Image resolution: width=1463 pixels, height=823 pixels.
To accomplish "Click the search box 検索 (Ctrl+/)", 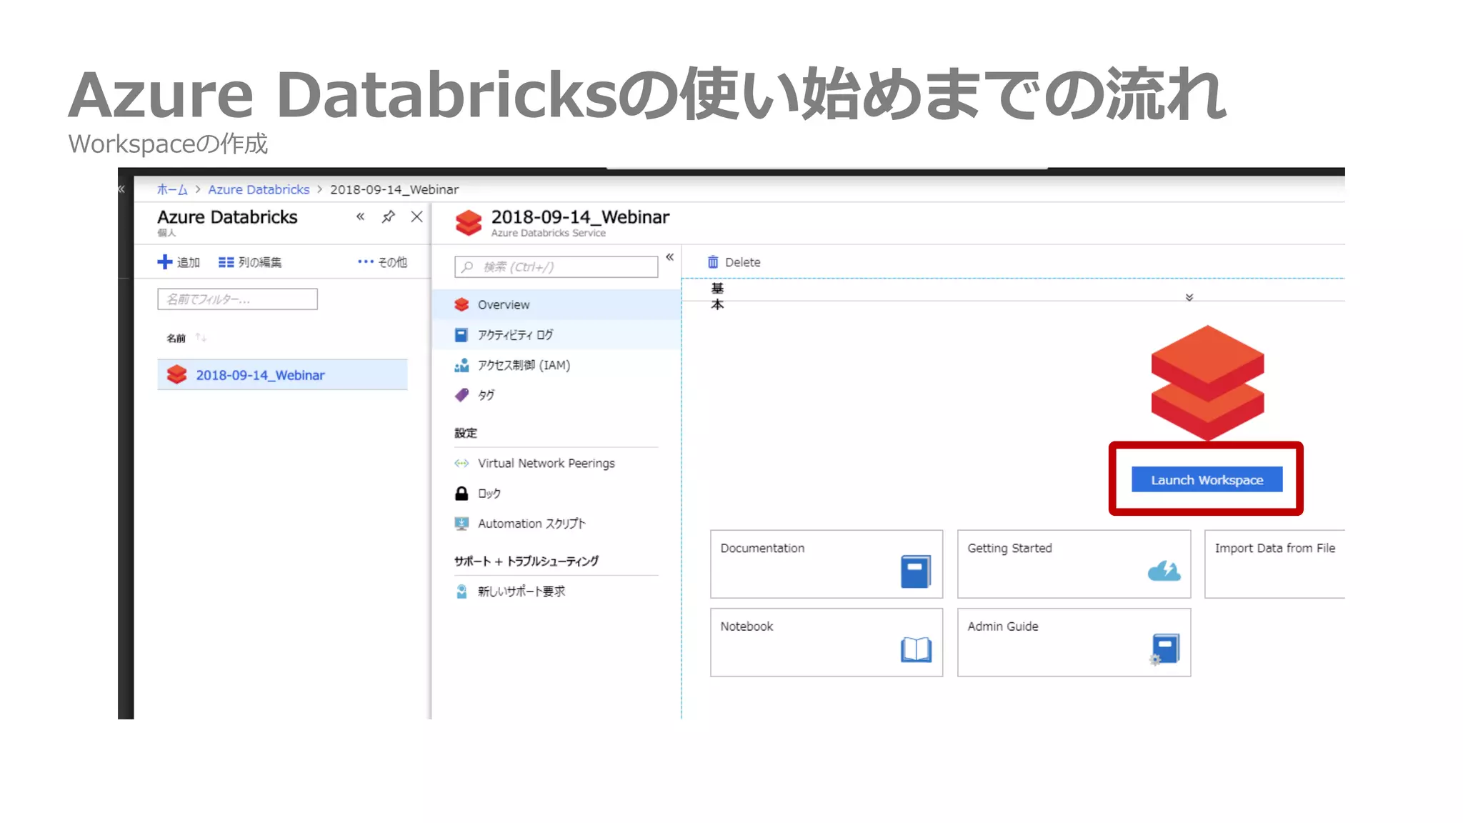I will [x=556, y=266].
